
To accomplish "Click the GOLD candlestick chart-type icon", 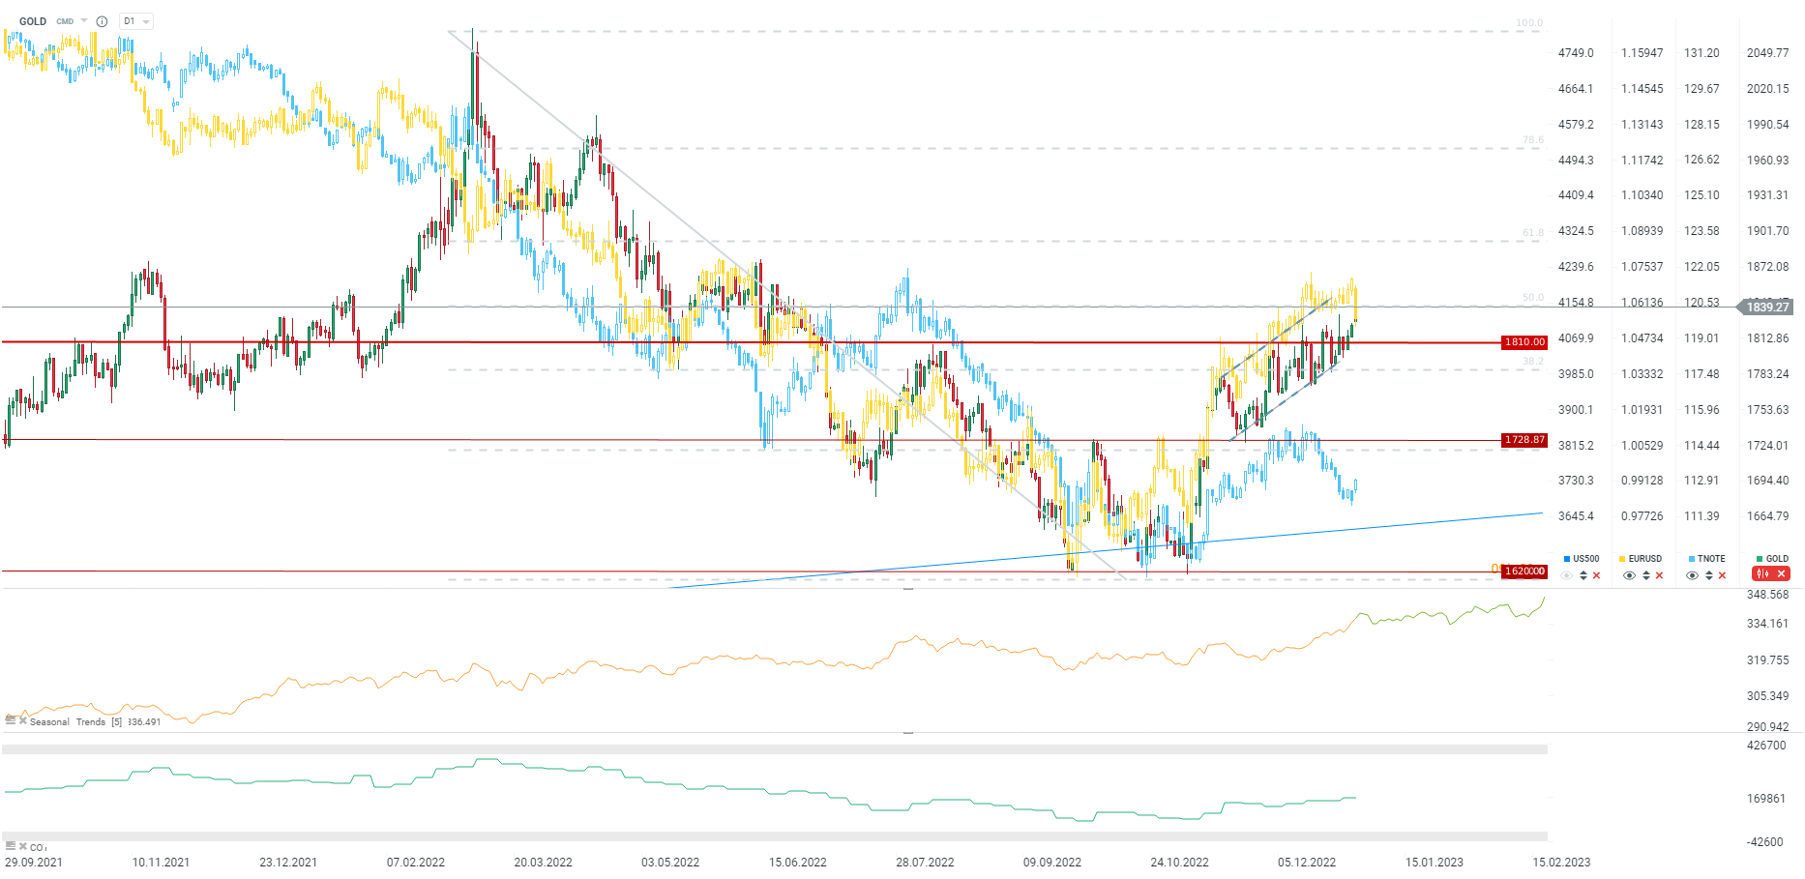I will pos(1762,574).
